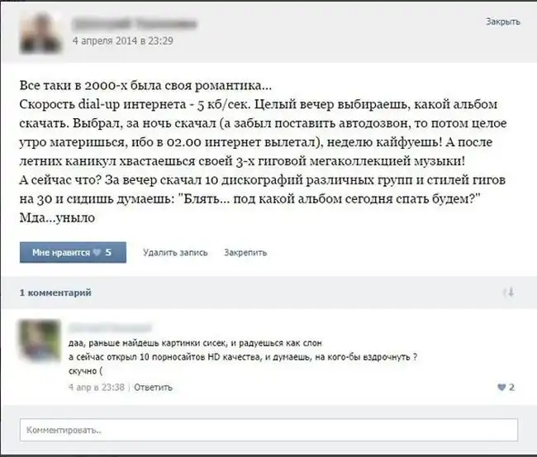Open the post author's avatar

[40, 32]
